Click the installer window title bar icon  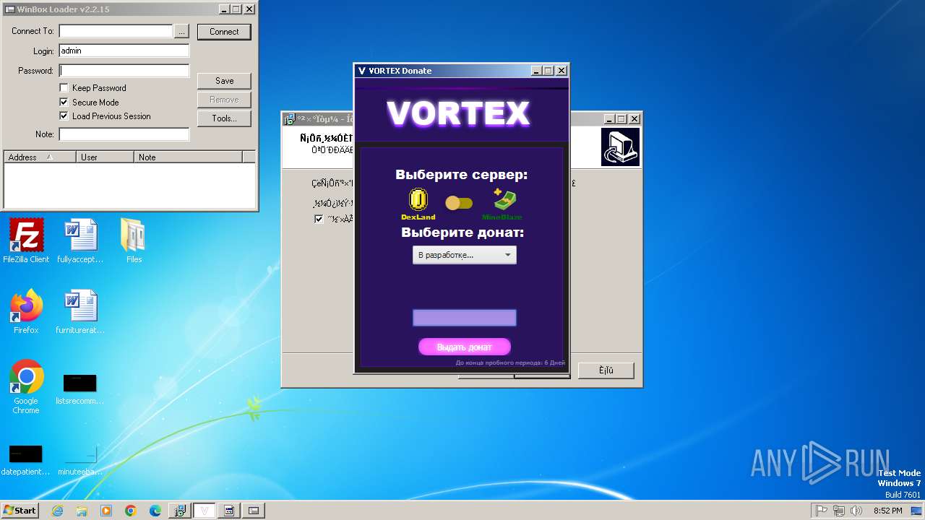point(290,119)
